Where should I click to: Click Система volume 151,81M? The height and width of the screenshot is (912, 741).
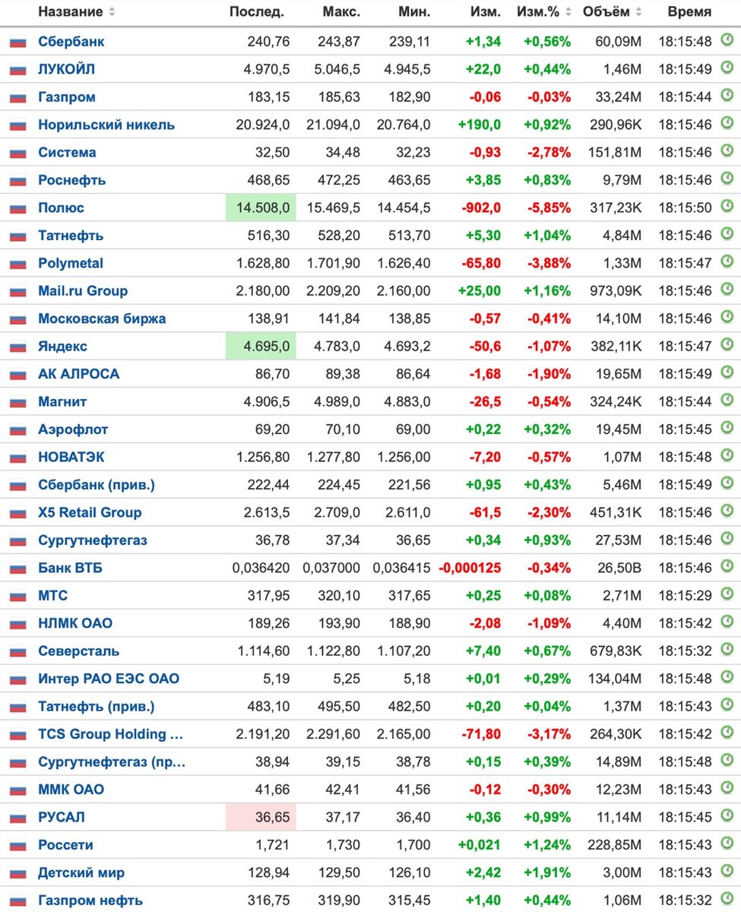pyautogui.click(x=615, y=153)
